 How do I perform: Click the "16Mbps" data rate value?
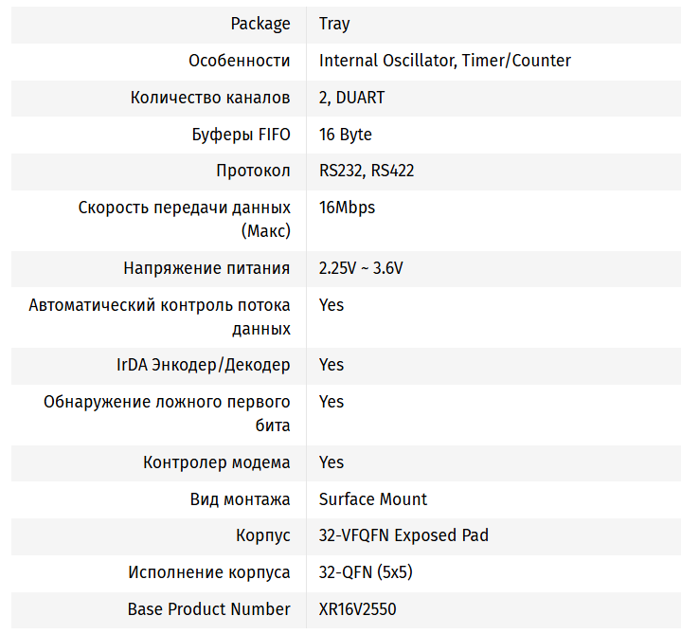347,208
